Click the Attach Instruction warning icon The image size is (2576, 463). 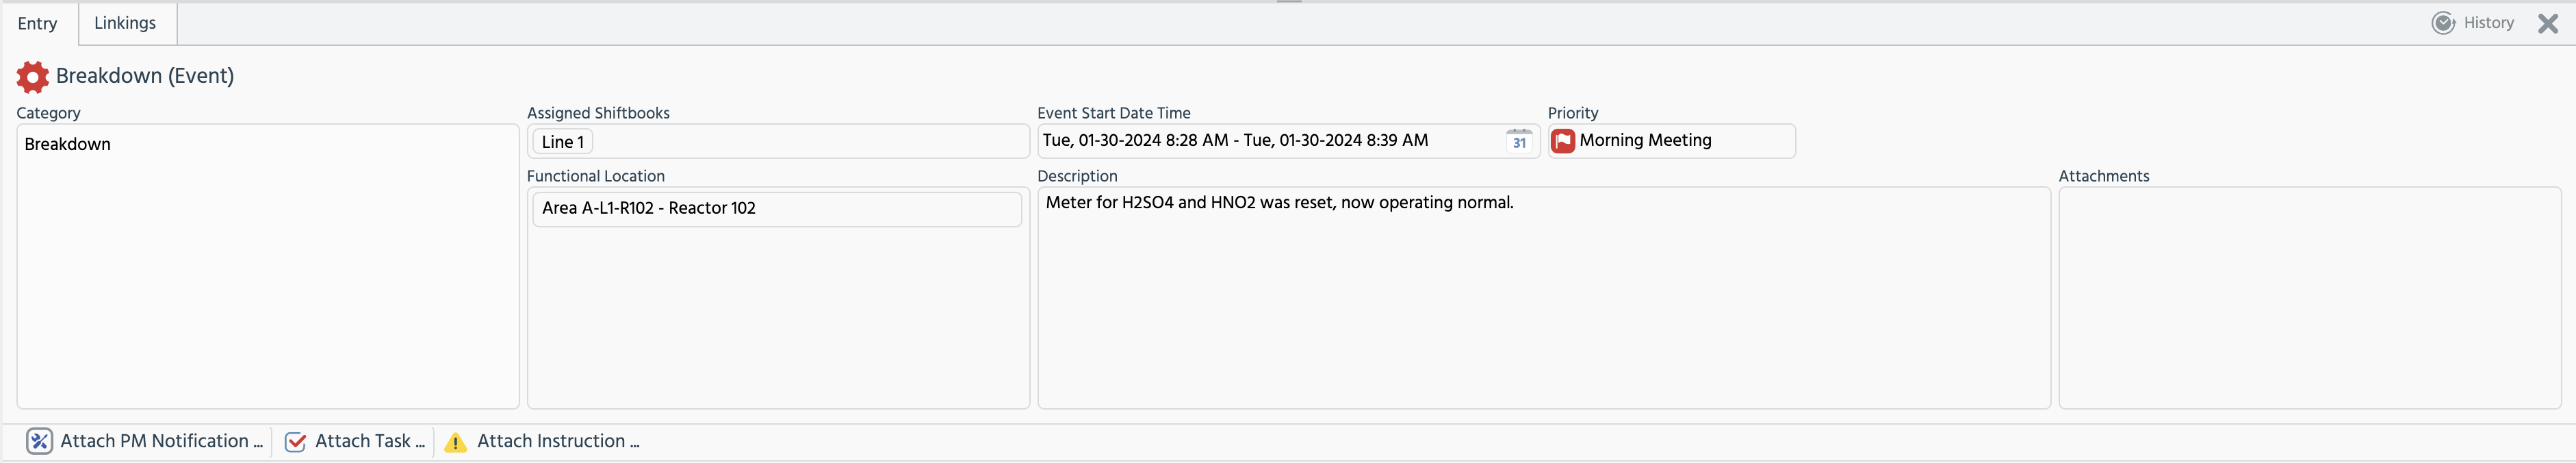pyautogui.click(x=456, y=442)
